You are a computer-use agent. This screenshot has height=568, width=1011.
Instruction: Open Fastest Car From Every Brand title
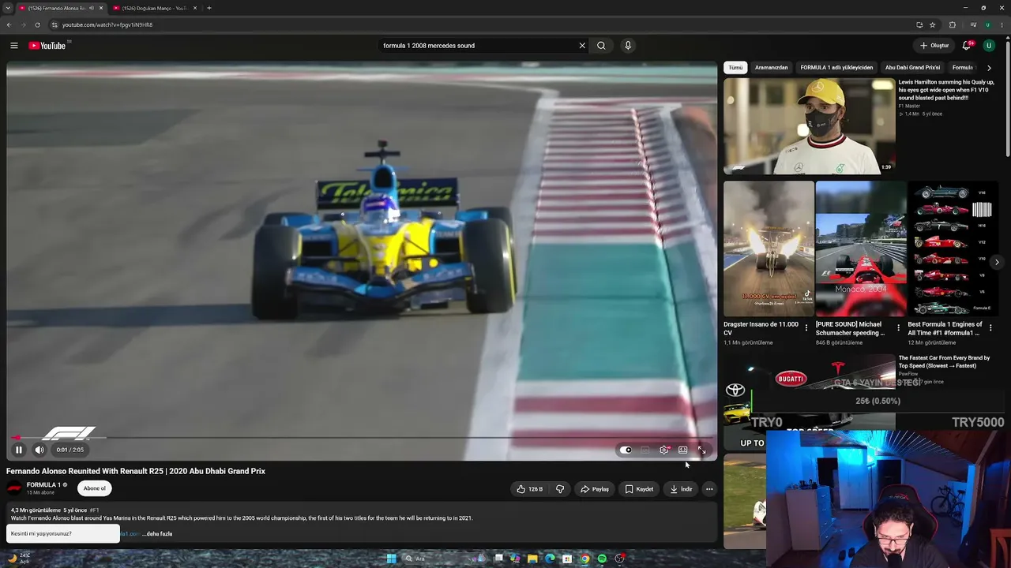(x=944, y=362)
